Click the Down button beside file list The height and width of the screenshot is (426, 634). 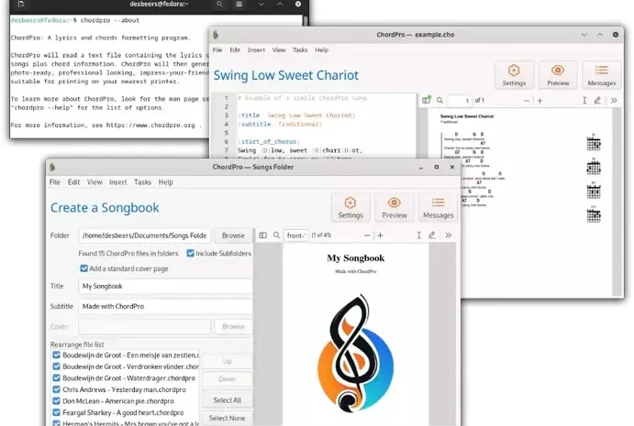pos(228,379)
